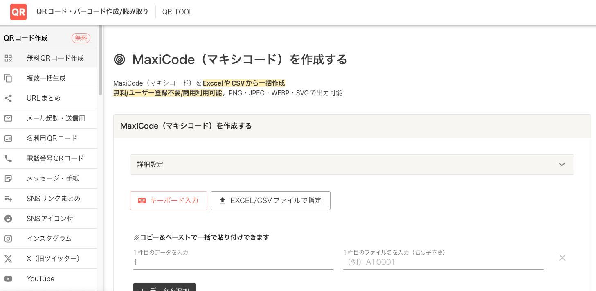Click QRコード・バーコード作成/読み取り in the header
Screen dimensions: 596x291
pyautogui.click(x=93, y=12)
